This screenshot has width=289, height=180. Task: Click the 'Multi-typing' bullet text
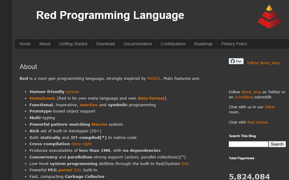tap(42, 118)
